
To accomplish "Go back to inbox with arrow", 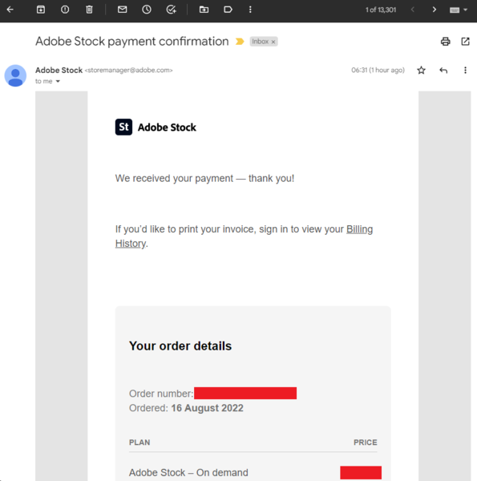I will [x=10, y=10].
